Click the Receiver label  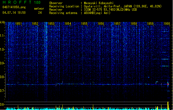click(x=56, y=10)
